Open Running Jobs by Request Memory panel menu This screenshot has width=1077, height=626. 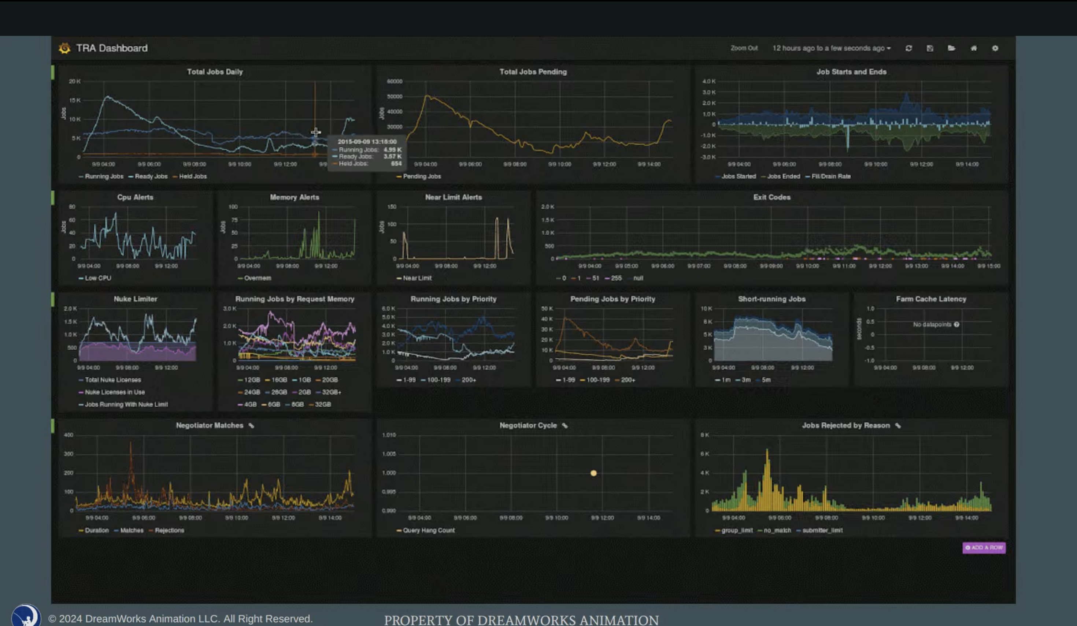[x=295, y=299]
